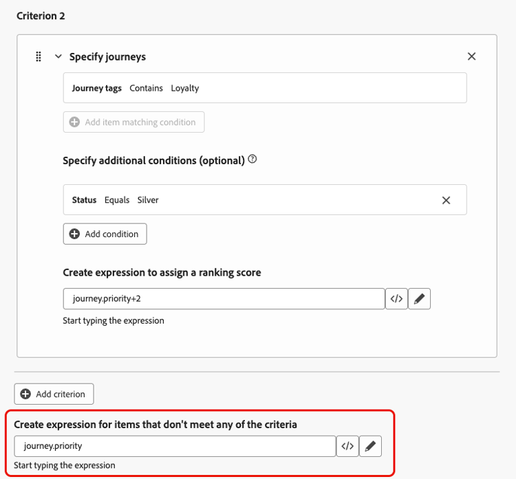Add another criterion
Image resolution: width=516 pixels, height=479 pixels.
pos(54,394)
